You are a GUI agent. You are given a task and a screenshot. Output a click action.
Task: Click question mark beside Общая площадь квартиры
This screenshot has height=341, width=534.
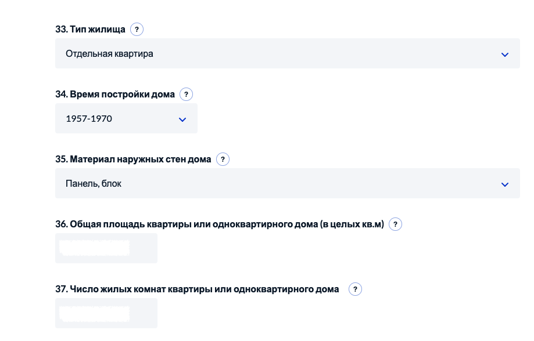point(395,224)
